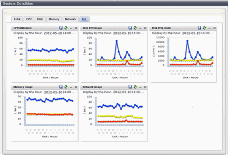Refresh the Disk R/W usage panel
The width and height of the screenshot is (228, 155).
coord(135,28)
